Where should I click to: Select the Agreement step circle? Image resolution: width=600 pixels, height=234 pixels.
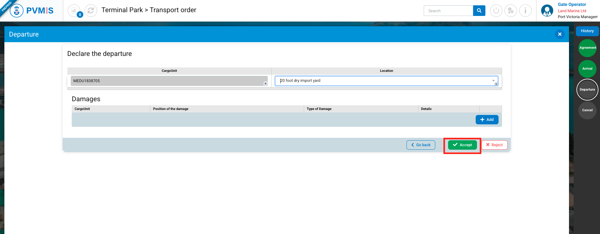point(587,48)
